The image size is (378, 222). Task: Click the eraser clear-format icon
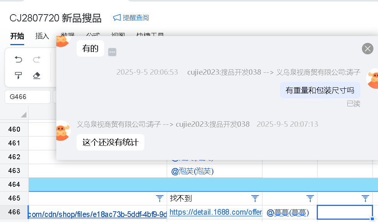pos(37,75)
